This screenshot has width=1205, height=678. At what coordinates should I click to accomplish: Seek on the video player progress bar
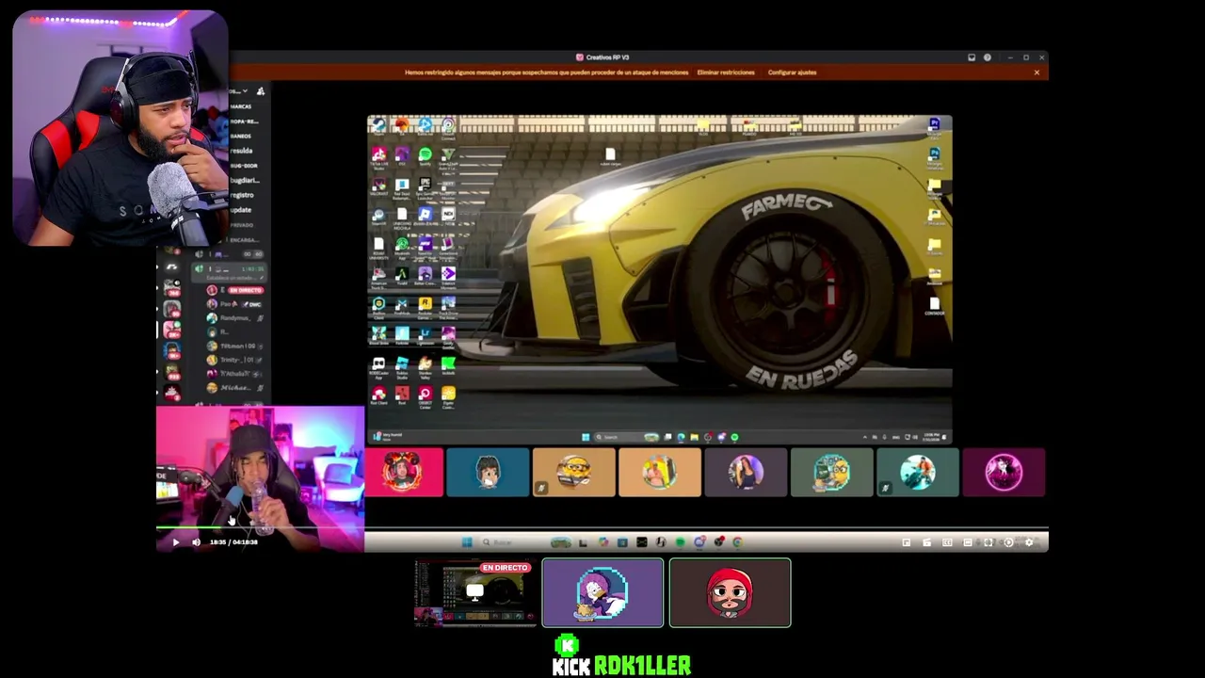point(602,528)
